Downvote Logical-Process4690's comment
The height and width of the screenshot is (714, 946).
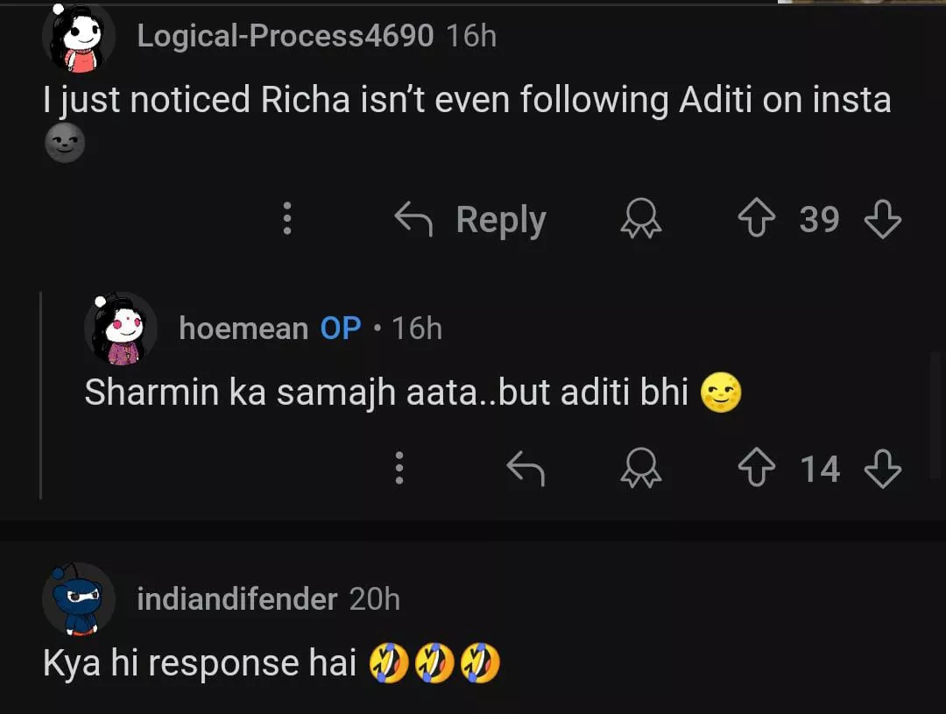pyautogui.click(x=882, y=219)
